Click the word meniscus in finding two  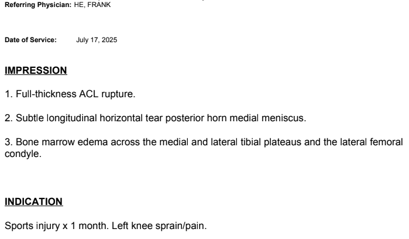[x=284, y=118]
